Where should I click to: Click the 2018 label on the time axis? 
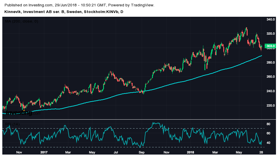[x=191, y=152]
